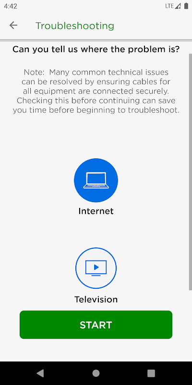Viewport: 192px width, 385px height.
Task: Select the Internet laptop icon
Action: tap(96, 180)
